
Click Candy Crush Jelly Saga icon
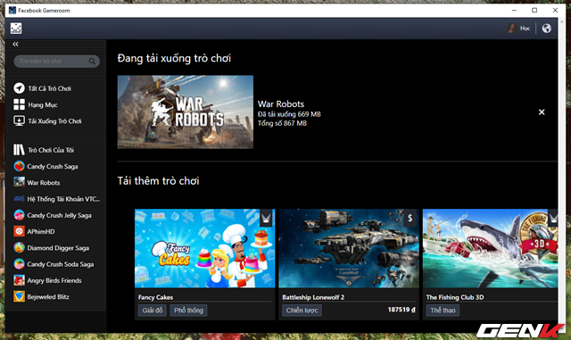point(19,215)
